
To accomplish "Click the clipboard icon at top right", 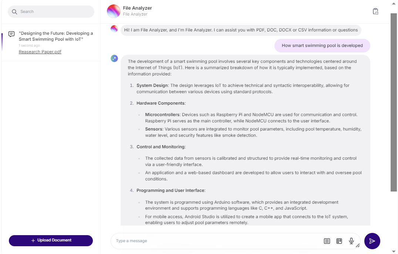I will (x=375, y=11).
